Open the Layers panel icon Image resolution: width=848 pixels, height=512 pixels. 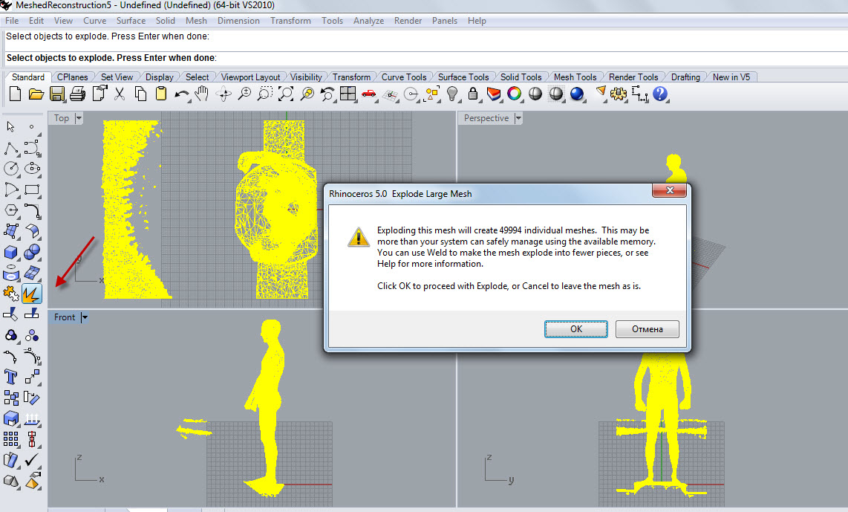493,94
